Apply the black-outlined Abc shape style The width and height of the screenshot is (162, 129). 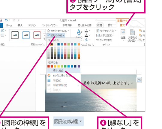(15, 35)
